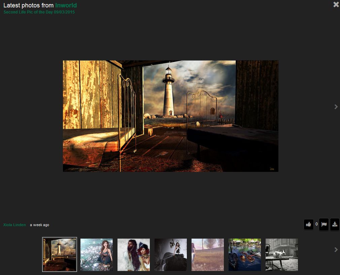Image resolution: width=340 pixels, height=275 pixels.
Task: Download the photo with the download icon
Action: click(335, 224)
